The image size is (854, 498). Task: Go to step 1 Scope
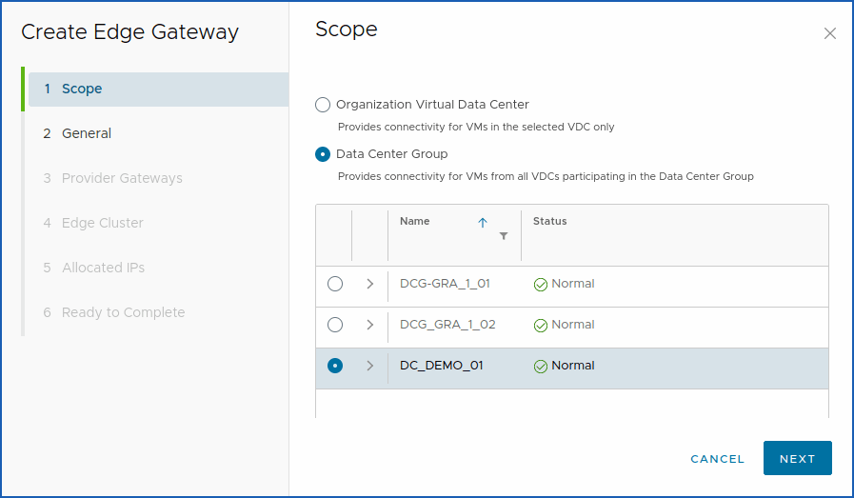point(158,89)
